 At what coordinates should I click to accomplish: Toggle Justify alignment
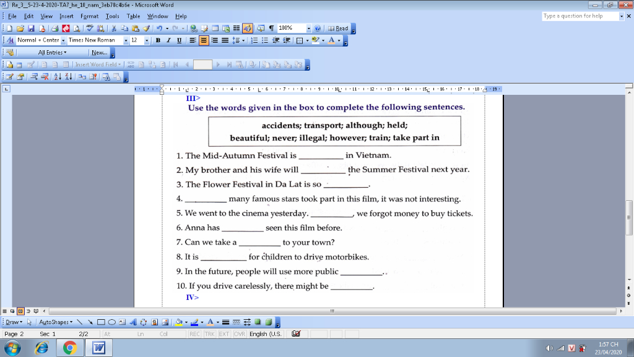click(x=225, y=40)
